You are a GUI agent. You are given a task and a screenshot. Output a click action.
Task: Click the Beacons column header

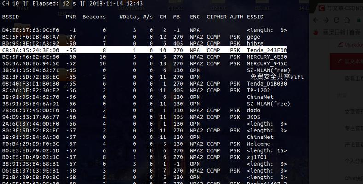[x=94, y=17]
